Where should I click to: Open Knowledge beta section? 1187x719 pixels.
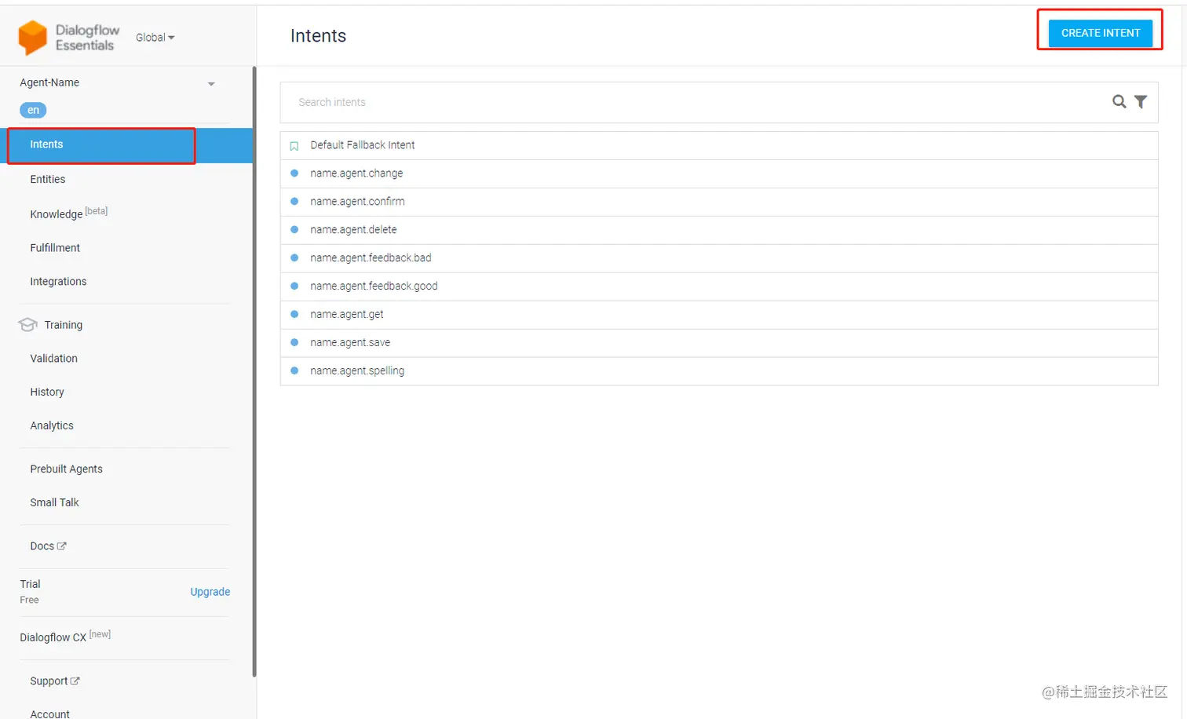click(68, 214)
